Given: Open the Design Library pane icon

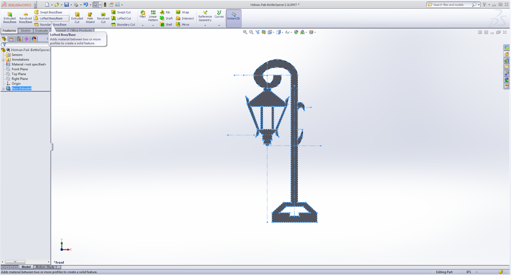Looking at the screenshot, I should tap(507, 60).
